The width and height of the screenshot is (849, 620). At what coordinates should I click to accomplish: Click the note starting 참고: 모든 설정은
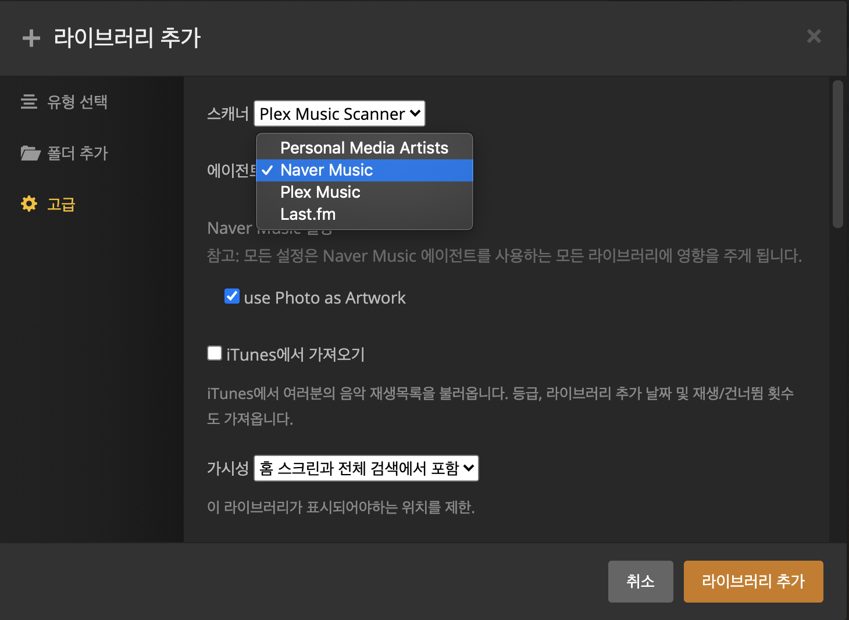click(x=505, y=255)
